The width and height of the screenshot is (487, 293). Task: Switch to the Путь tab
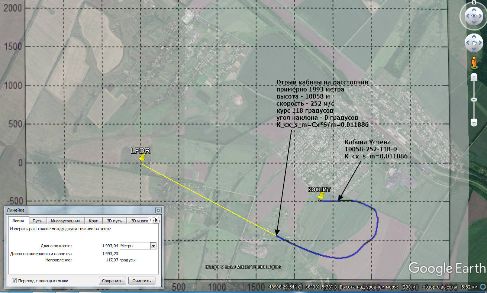[x=38, y=221]
